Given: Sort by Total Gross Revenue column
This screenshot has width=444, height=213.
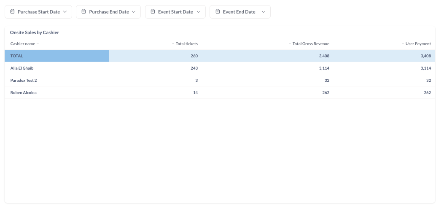Looking at the screenshot, I should tap(311, 43).
